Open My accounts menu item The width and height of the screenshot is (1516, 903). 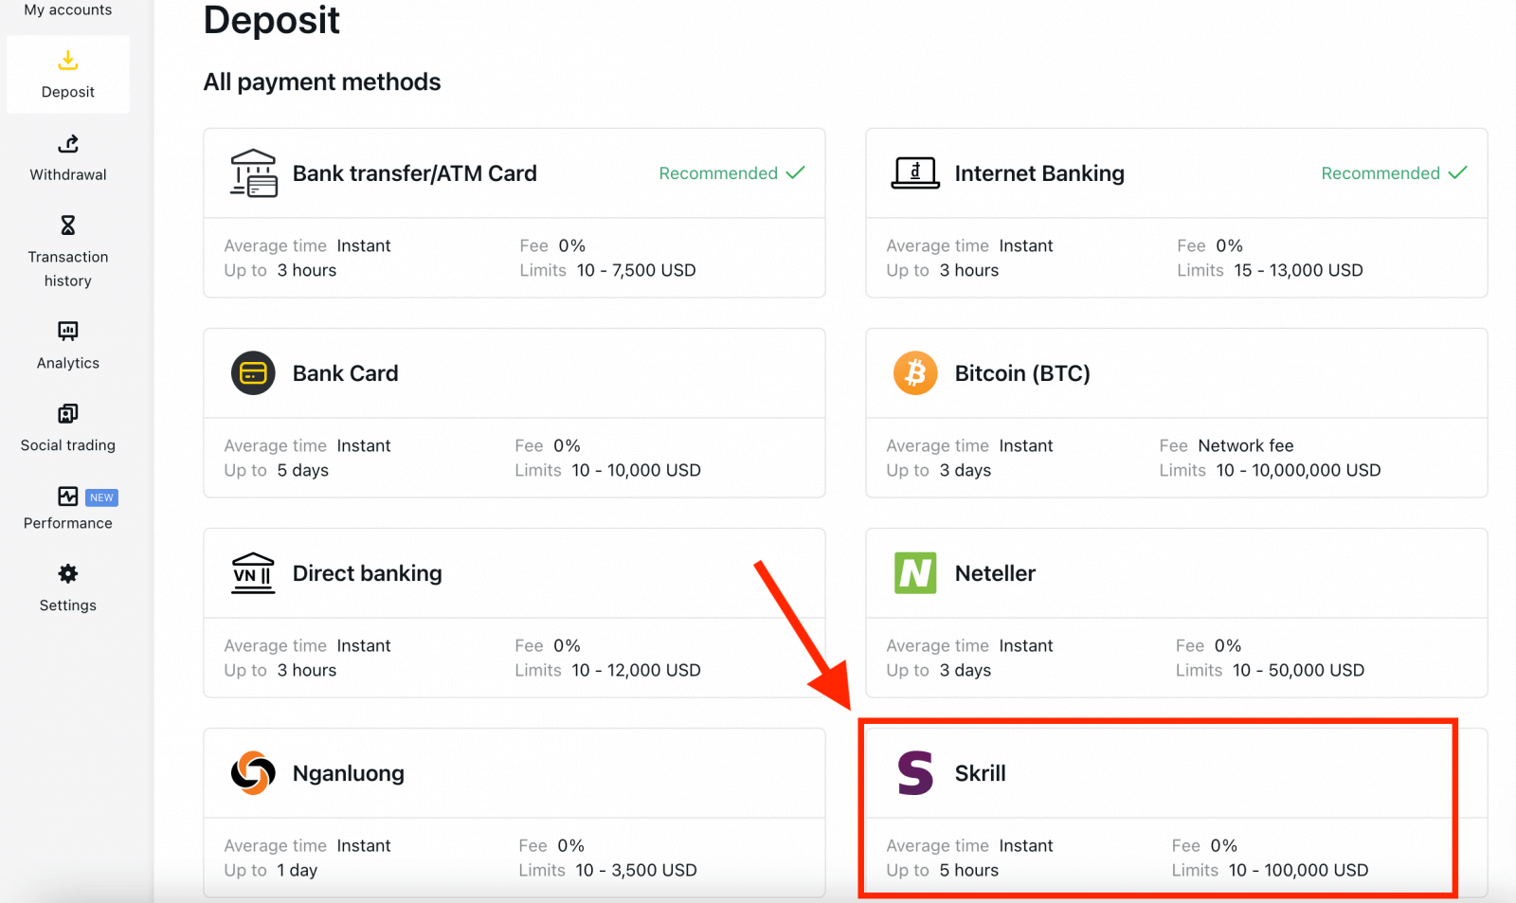coord(67,9)
